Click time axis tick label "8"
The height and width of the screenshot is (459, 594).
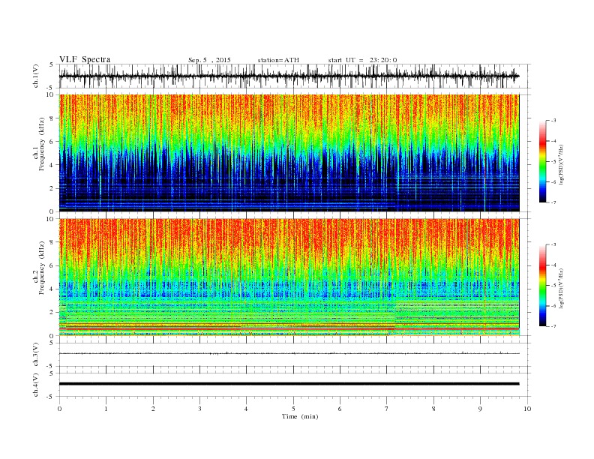click(x=433, y=409)
